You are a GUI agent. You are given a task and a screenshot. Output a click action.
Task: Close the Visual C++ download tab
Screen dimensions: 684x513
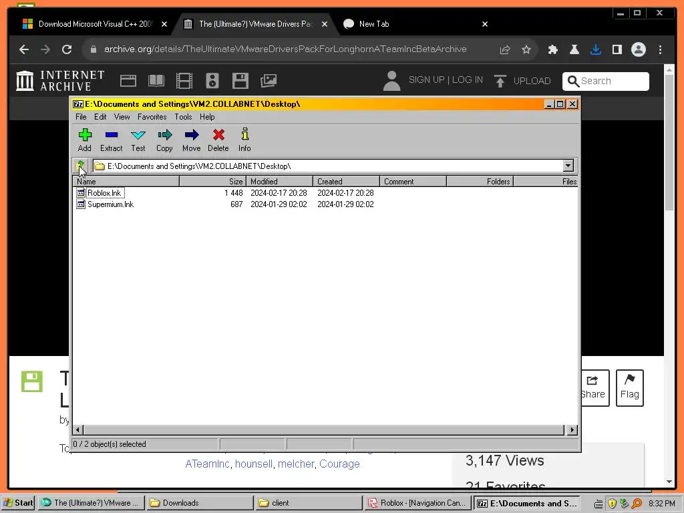click(164, 24)
